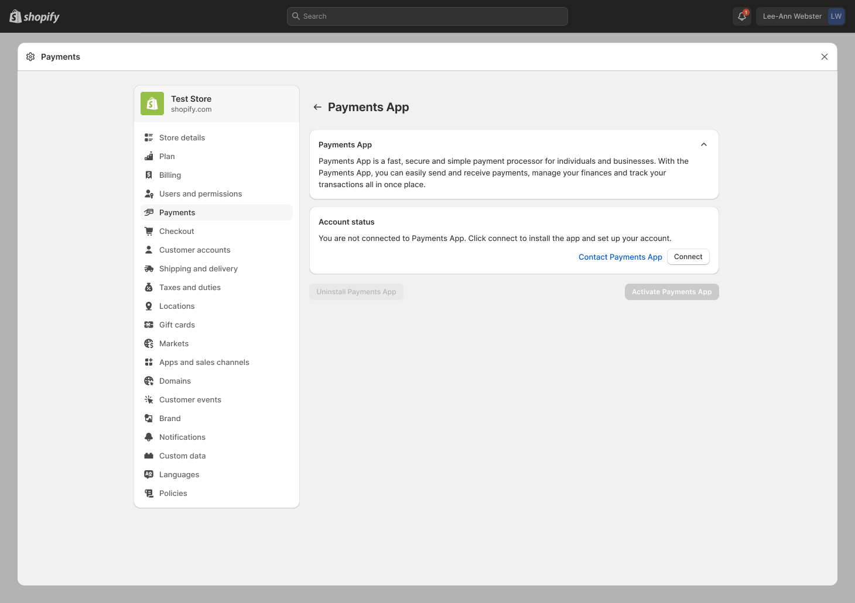Click the Custom data icon
The width and height of the screenshot is (855, 603).
(149, 456)
